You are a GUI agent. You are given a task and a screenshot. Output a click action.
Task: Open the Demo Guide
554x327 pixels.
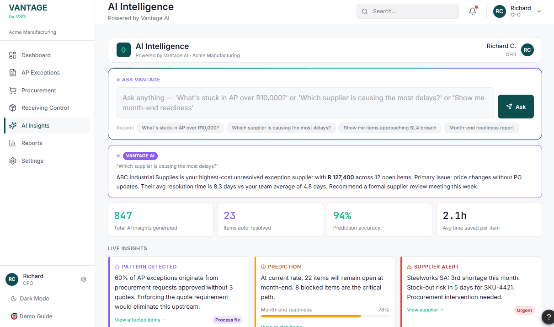coord(32,316)
